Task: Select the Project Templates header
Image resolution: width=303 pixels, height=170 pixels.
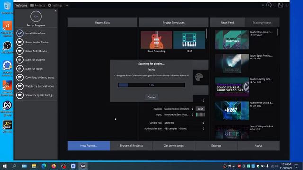Action: [x=174, y=23]
